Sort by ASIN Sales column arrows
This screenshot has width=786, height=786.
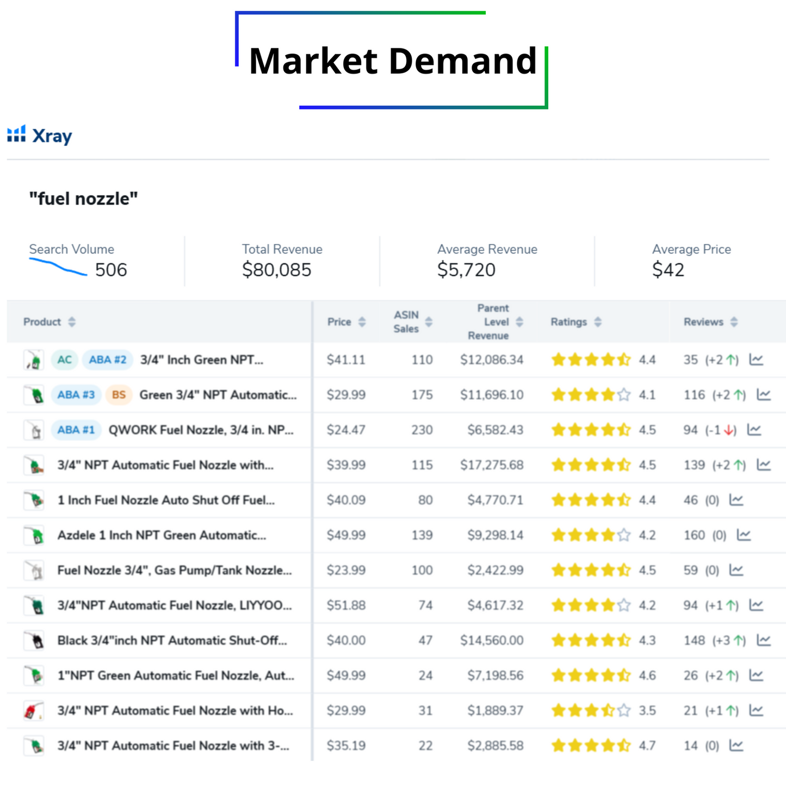[x=429, y=322]
